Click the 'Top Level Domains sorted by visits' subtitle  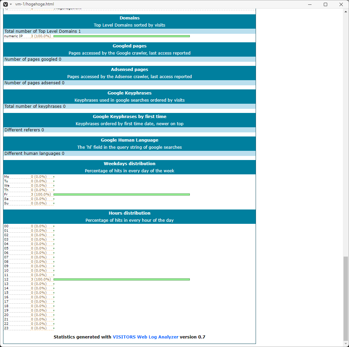point(130,25)
